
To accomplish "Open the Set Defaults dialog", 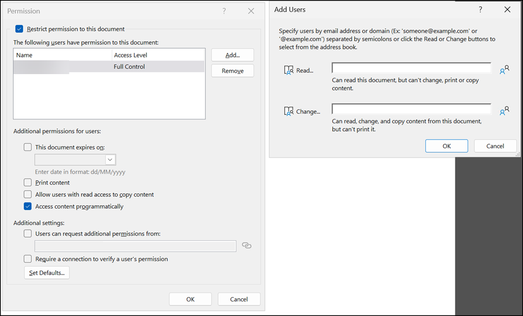I will pyautogui.click(x=46, y=272).
